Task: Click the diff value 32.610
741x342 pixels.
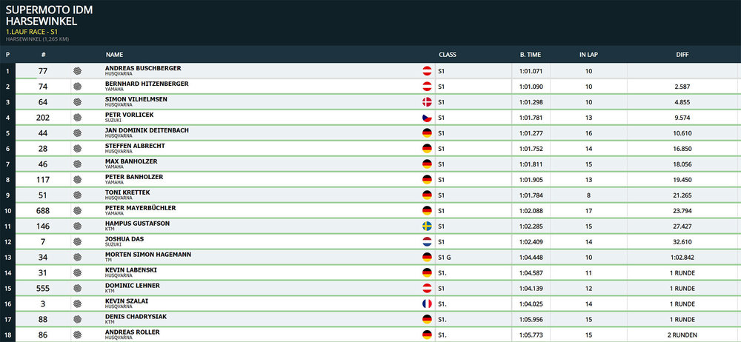Action: coord(682,242)
